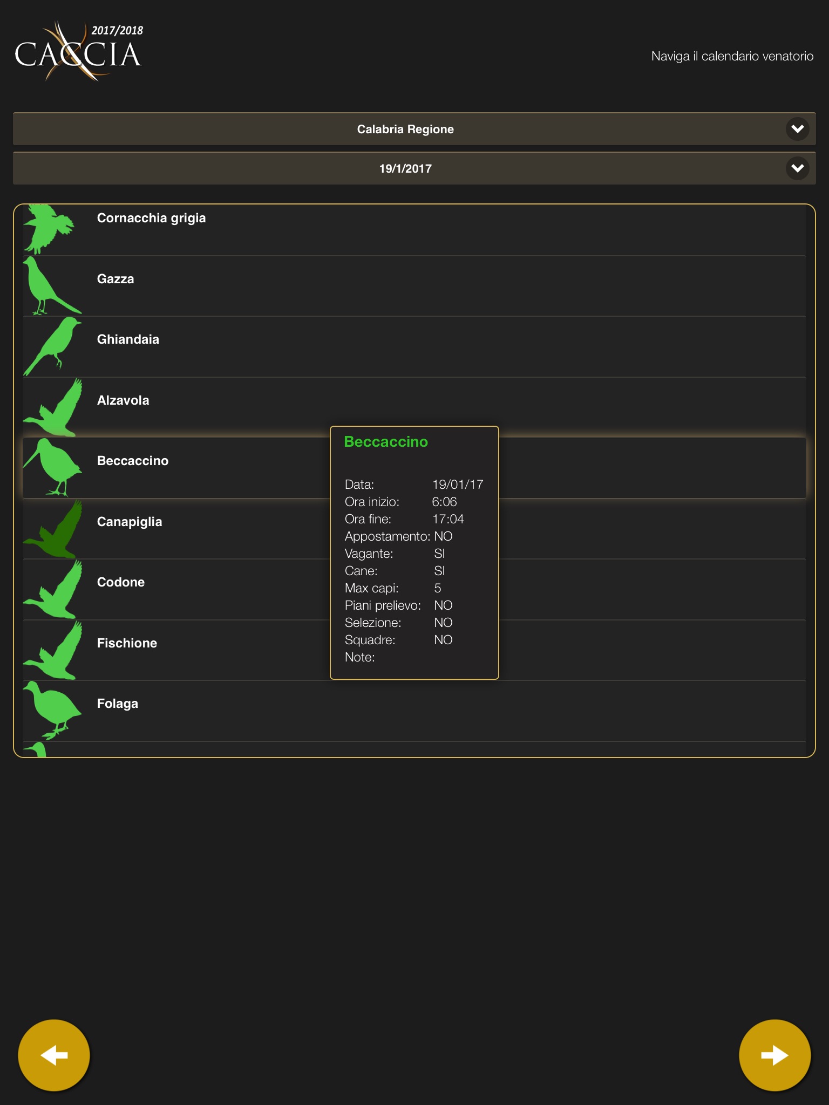This screenshot has height=1105, width=829.
Task: Click the Cornacchia grigia bird icon
Action: pos(50,229)
